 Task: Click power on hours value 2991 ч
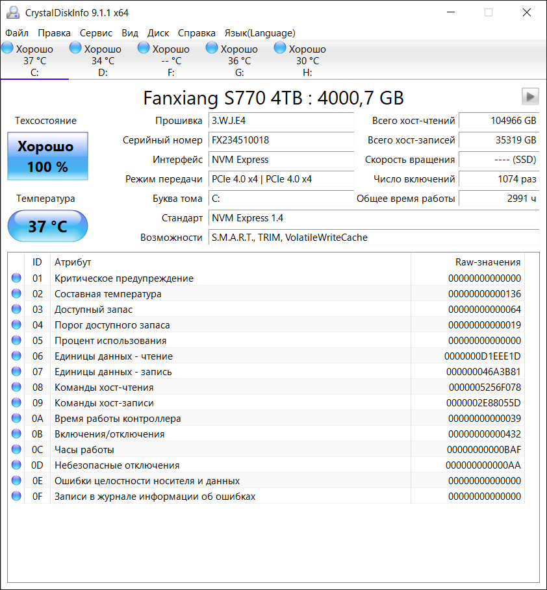click(x=499, y=199)
